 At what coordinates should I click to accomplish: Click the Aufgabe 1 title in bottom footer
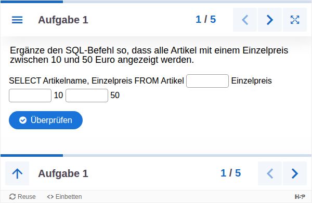(x=63, y=173)
